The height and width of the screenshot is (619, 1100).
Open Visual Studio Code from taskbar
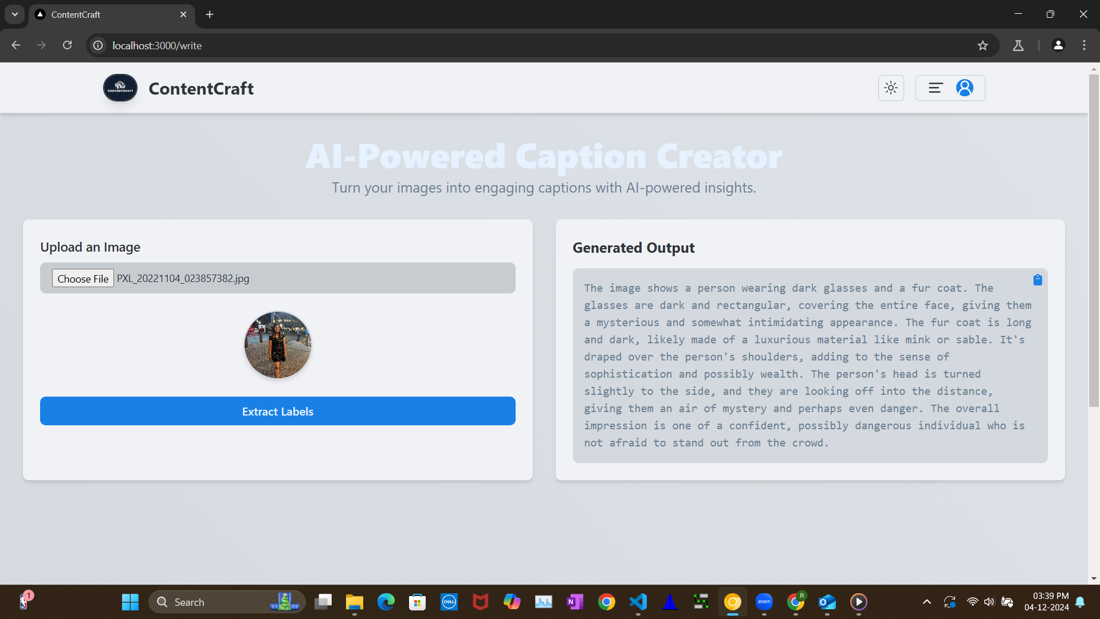[x=638, y=602]
